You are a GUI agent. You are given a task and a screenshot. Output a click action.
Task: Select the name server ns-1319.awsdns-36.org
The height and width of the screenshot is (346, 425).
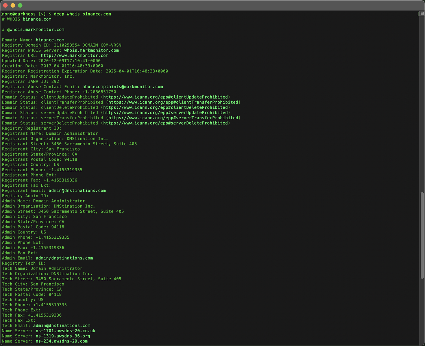pos(63,336)
